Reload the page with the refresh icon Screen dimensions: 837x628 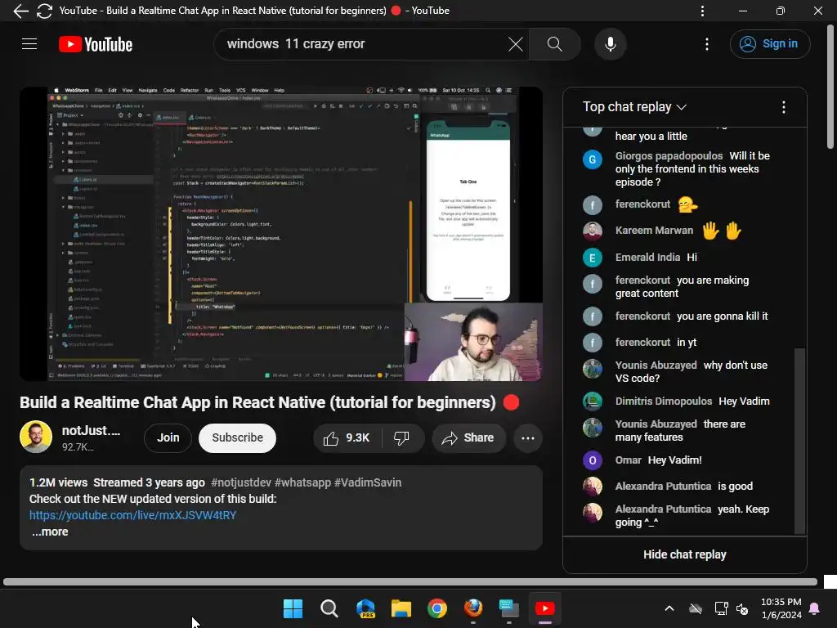44,11
